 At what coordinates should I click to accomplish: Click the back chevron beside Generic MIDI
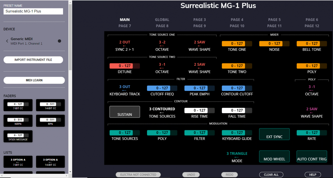[7, 41]
